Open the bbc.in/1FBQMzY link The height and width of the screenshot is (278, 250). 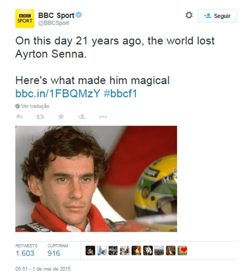coord(58,94)
